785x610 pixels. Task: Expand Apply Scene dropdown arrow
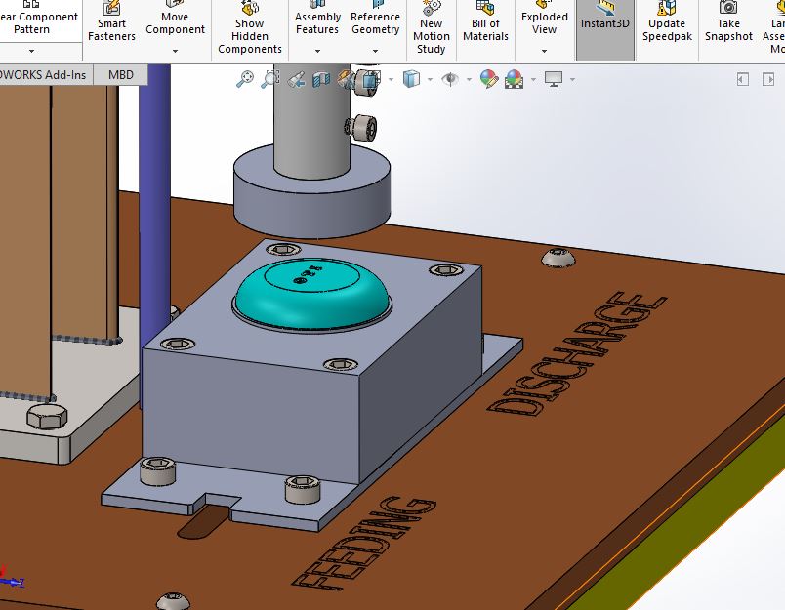click(533, 79)
